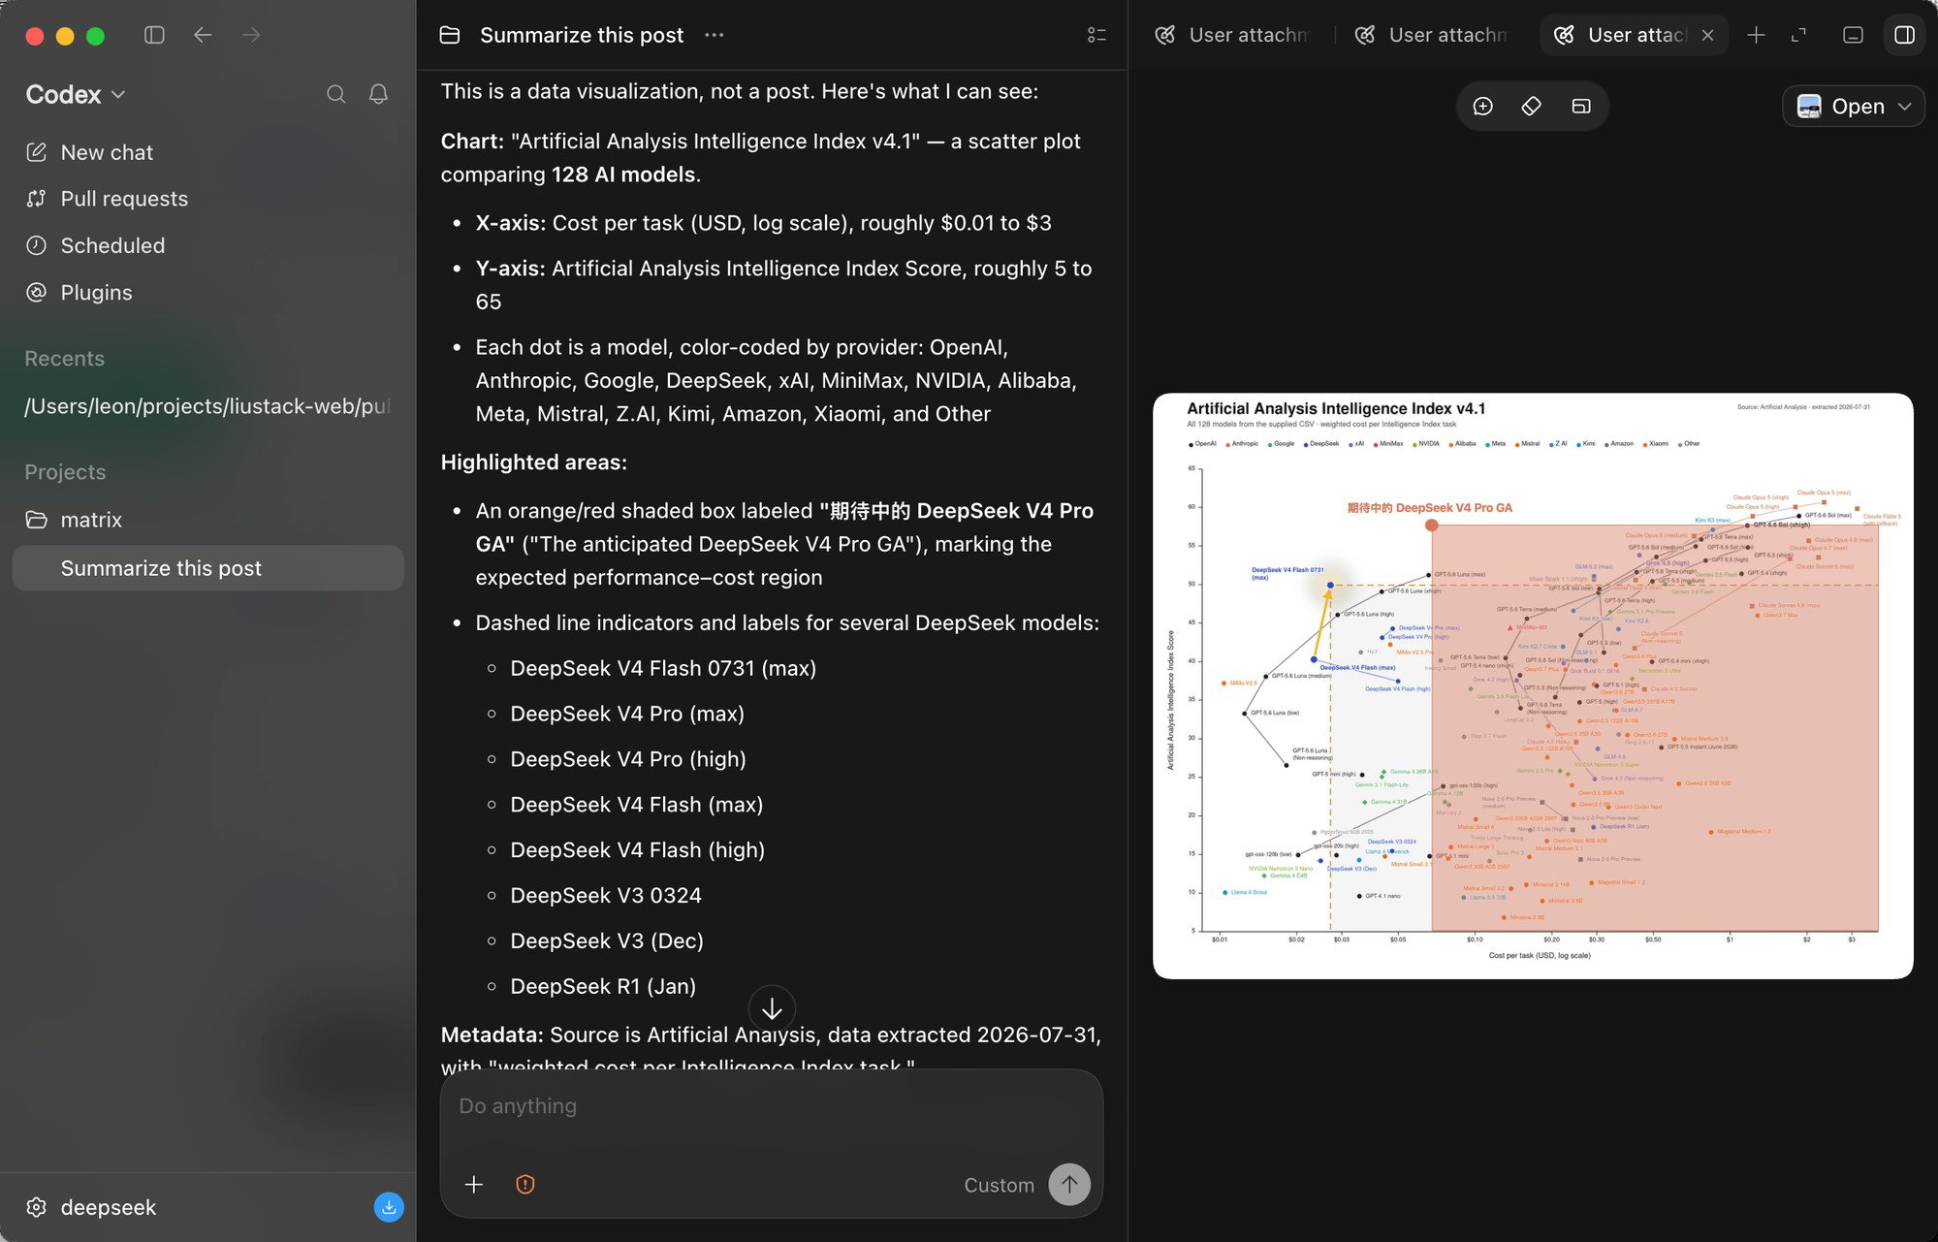The image size is (1938, 1242).
Task: Go back with the left arrow
Action: pyautogui.click(x=203, y=35)
